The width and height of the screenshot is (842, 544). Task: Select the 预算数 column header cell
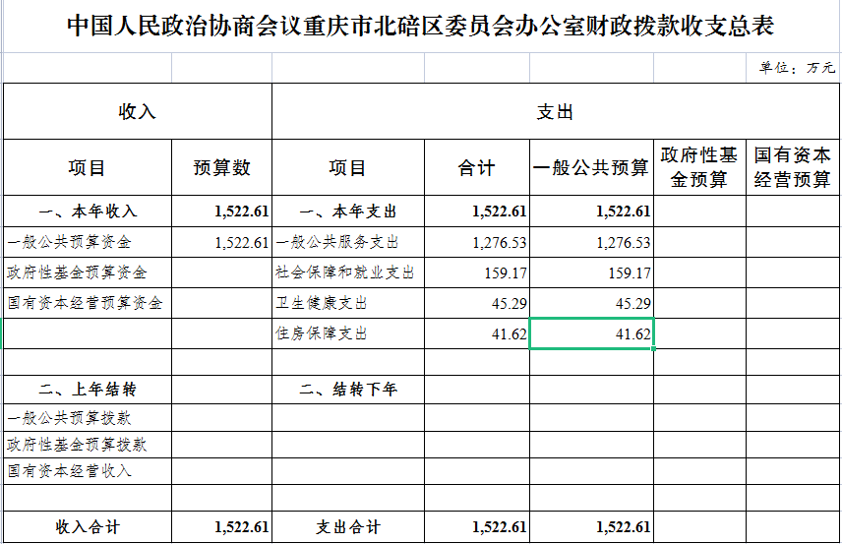(221, 167)
